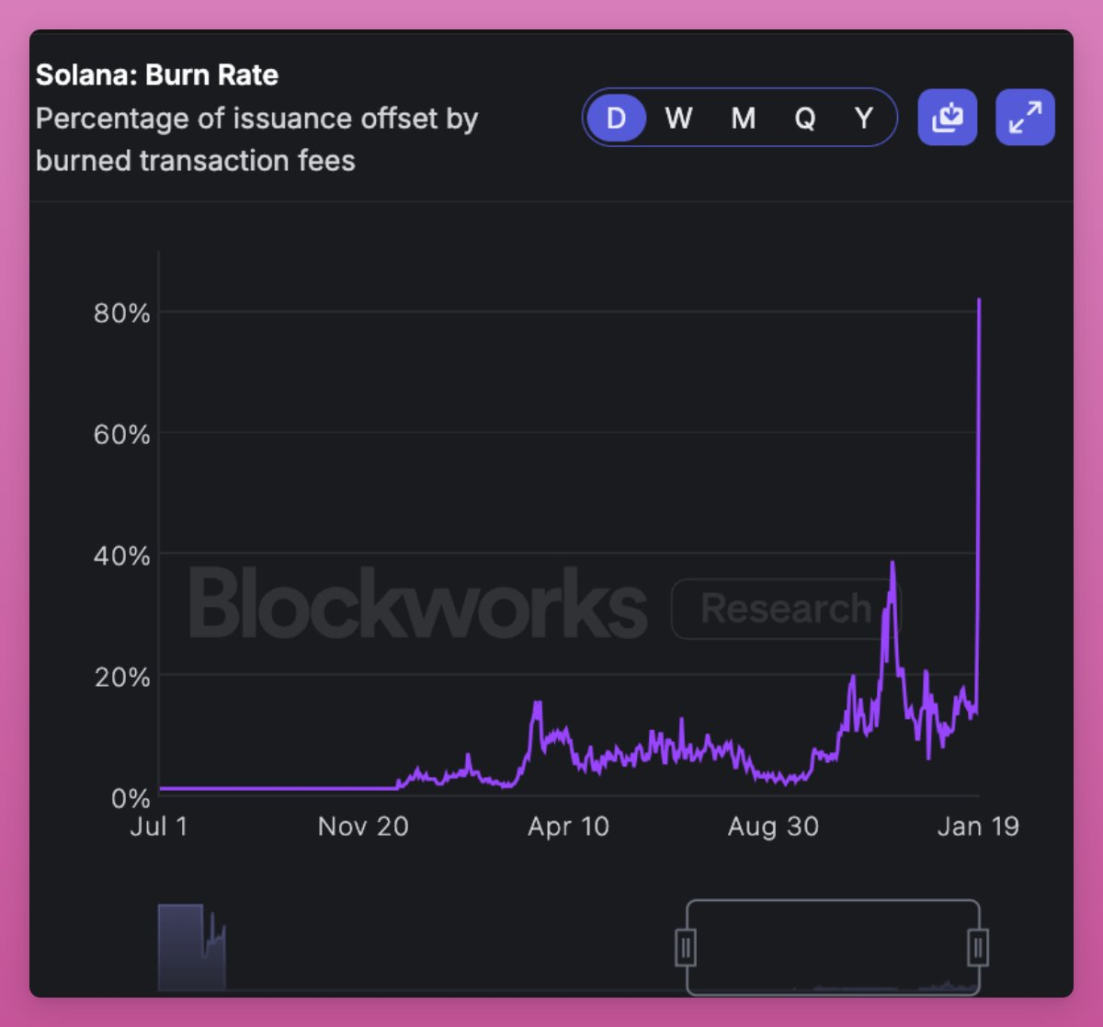Click the Research badge on the chart
The width and height of the screenshot is (1103, 1027).
(786, 609)
